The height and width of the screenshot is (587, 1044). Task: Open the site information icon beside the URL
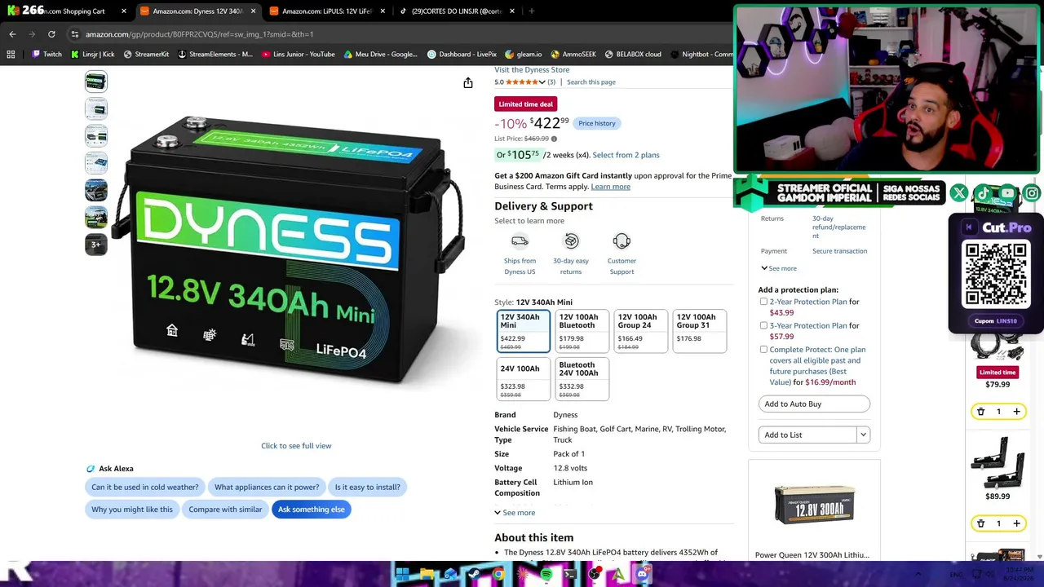click(74, 34)
